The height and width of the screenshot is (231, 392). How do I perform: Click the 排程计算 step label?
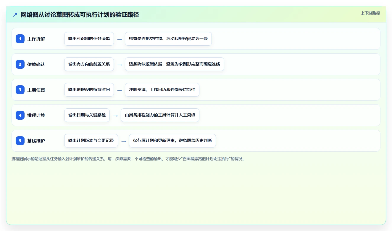(36, 115)
